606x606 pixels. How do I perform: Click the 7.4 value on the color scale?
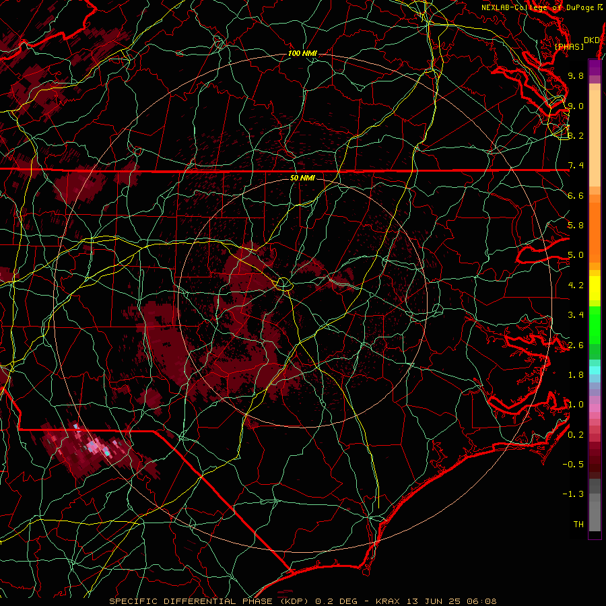576,166
